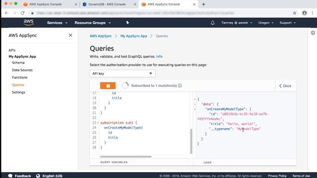Click the Feedback button in the footer
The width and height of the screenshot is (317, 178).
pos(20,176)
